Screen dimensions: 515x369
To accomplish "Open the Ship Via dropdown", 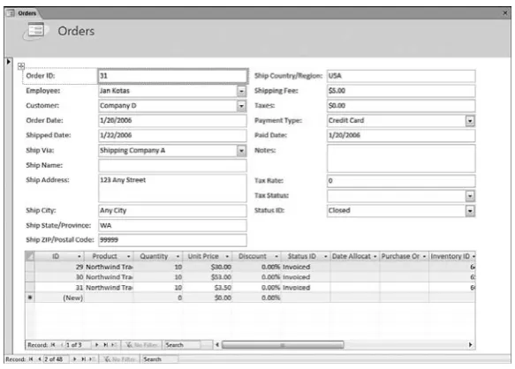I will point(241,151).
